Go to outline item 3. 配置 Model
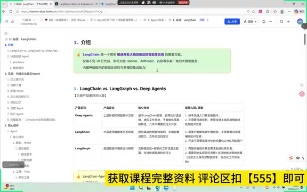 pos(15,91)
